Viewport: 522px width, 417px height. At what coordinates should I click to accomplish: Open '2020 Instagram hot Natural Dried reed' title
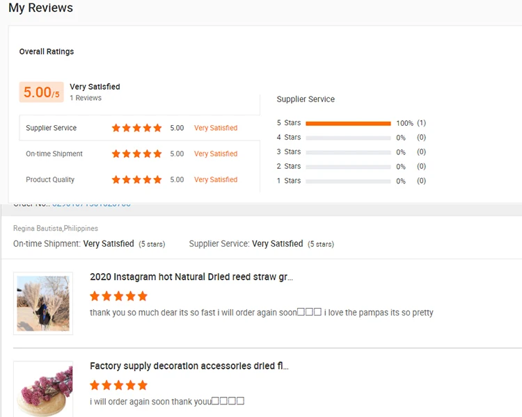pyautogui.click(x=191, y=277)
